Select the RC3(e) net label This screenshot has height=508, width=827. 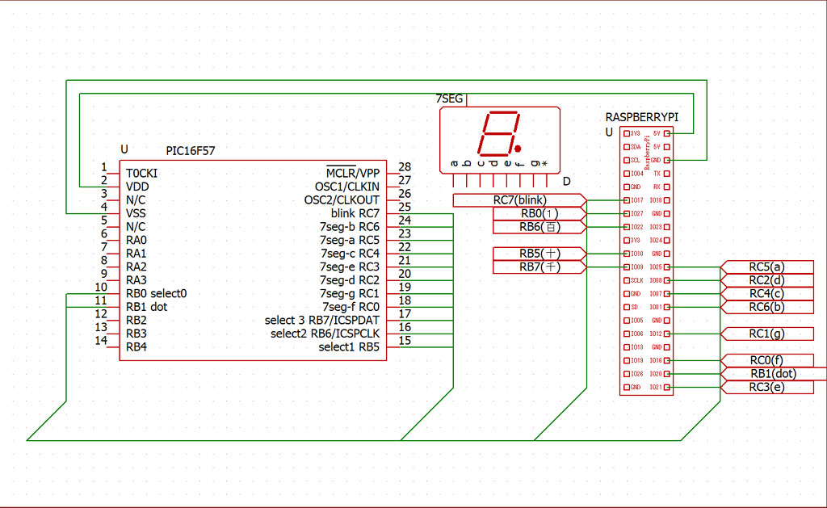click(767, 387)
